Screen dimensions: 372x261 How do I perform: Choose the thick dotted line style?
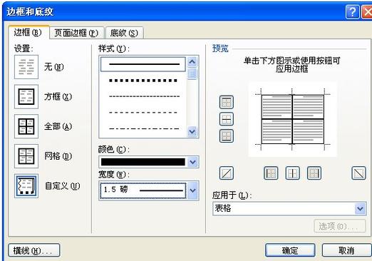[143, 81]
